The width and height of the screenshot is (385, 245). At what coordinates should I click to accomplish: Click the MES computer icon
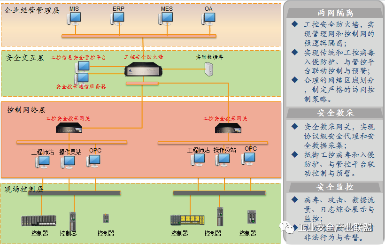click(166, 18)
